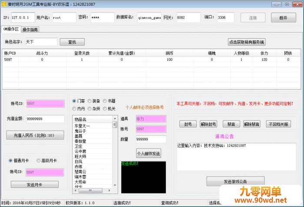Open the 操作指南 tab
The height and width of the screenshot is (207, 304).
click(30, 30)
